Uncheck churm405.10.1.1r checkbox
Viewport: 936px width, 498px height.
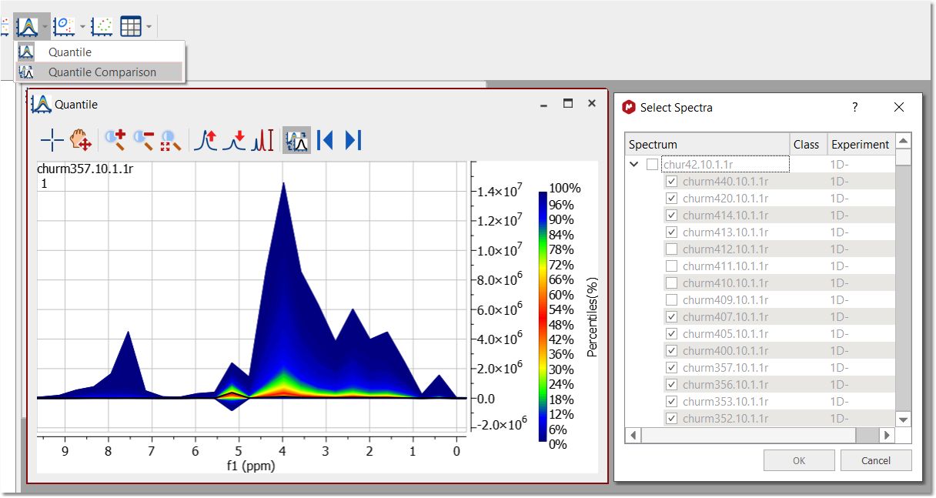[671, 334]
